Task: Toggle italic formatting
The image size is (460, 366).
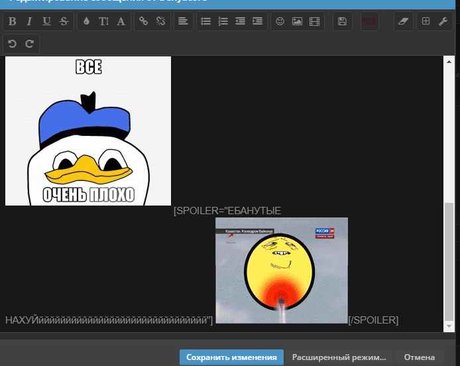Action: (29, 21)
